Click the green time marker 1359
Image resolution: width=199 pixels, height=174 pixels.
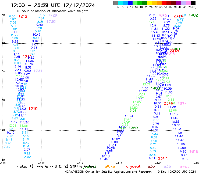[133, 128]
